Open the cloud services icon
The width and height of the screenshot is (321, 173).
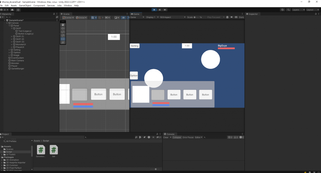[12, 10]
